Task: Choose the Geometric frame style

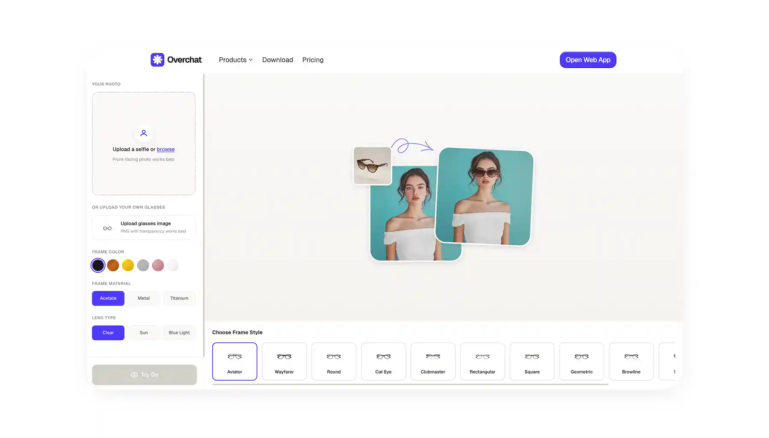Action: pyautogui.click(x=581, y=361)
